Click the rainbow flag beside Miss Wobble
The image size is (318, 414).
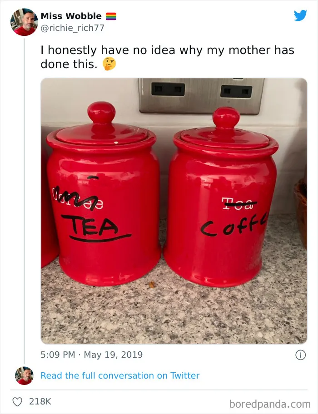tap(111, 16)
